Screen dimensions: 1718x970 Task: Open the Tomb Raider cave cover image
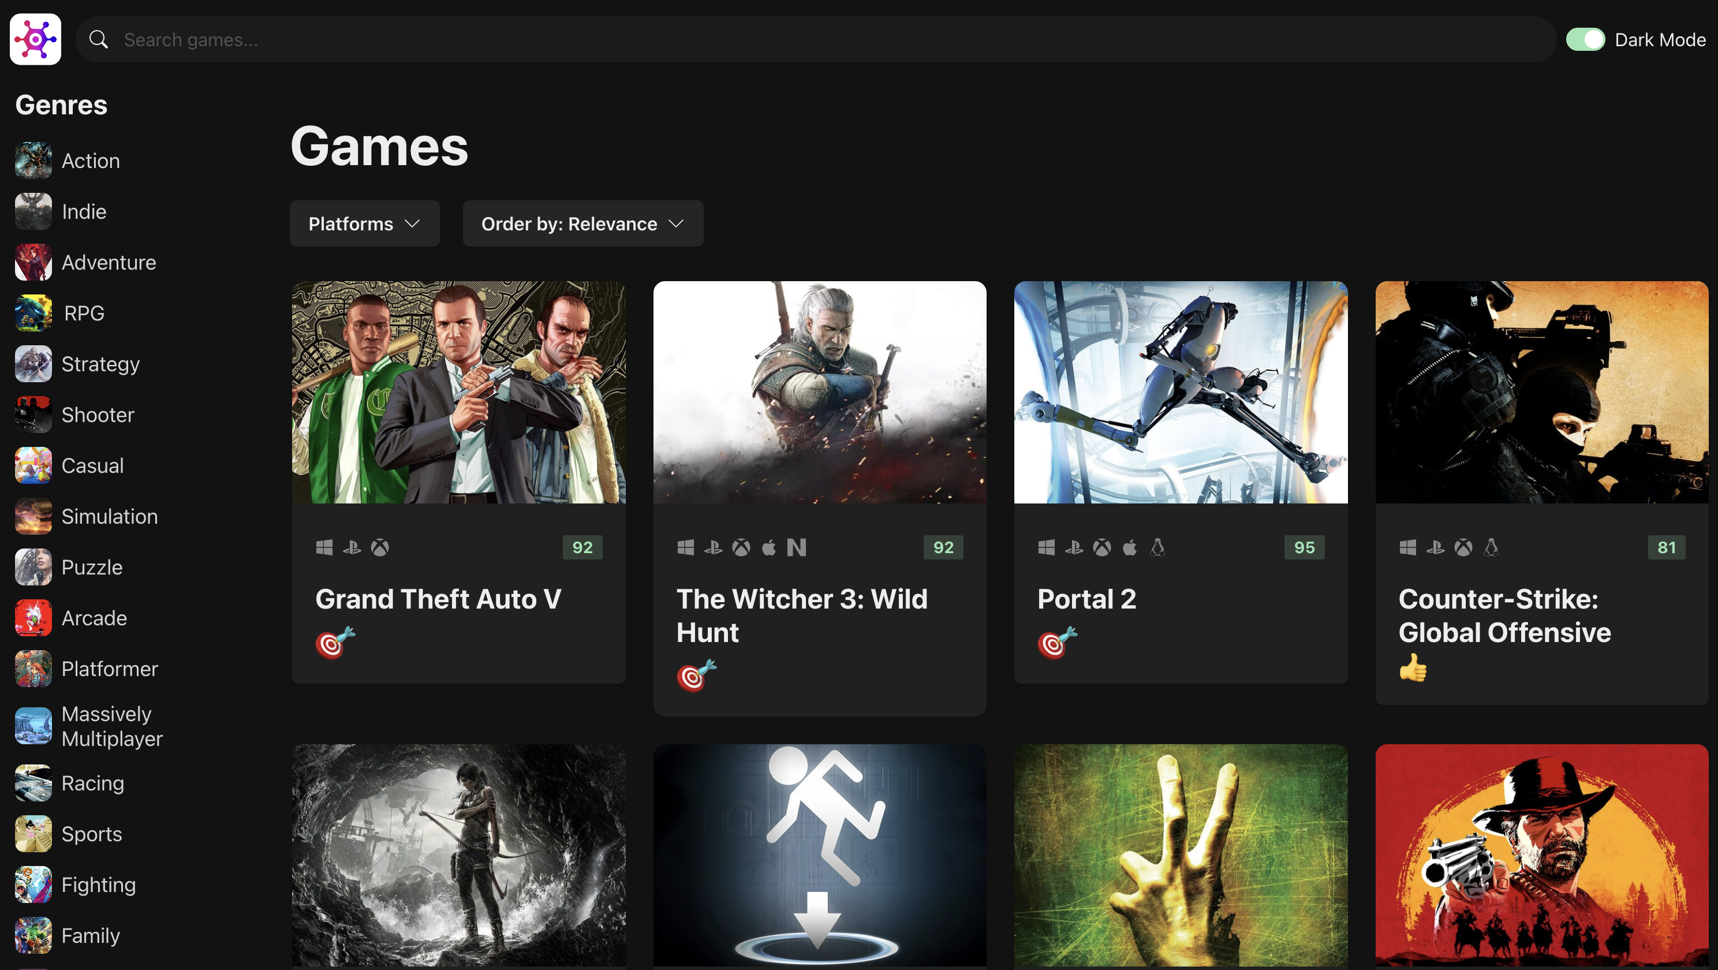[x=459, y=855]
